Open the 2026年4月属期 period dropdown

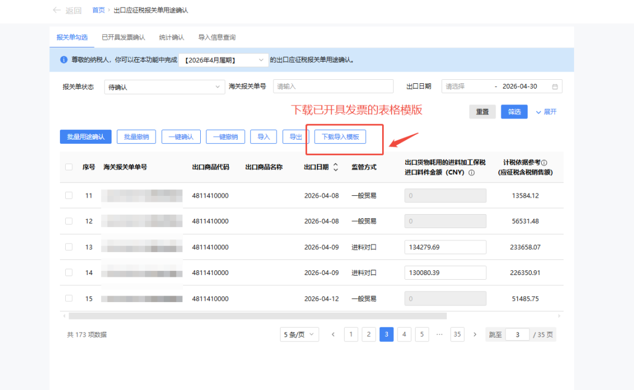point(224,60)
